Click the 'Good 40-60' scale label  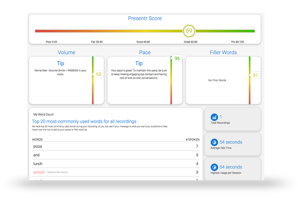pyautogui.click(x=143, y=42)
